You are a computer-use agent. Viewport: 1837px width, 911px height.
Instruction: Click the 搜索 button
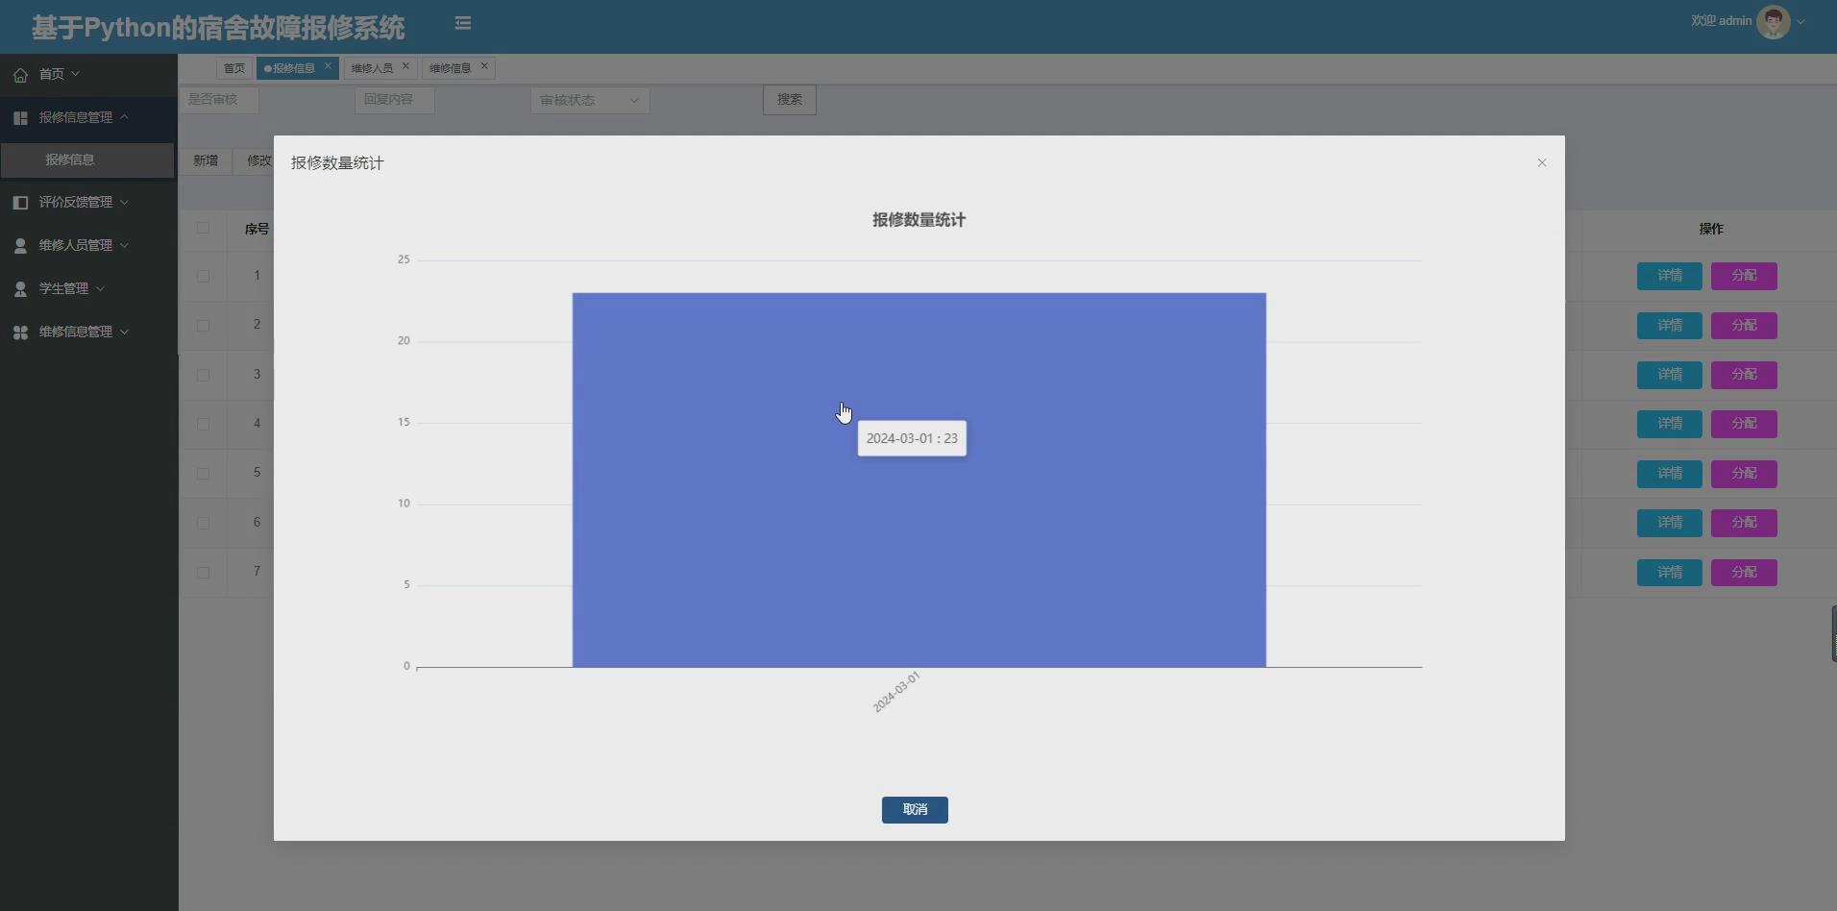(790, 100)
